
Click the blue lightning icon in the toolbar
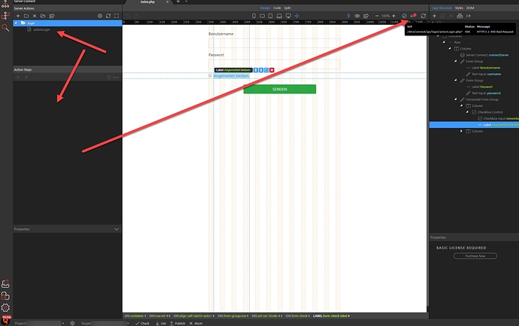[x=348, y=16]
